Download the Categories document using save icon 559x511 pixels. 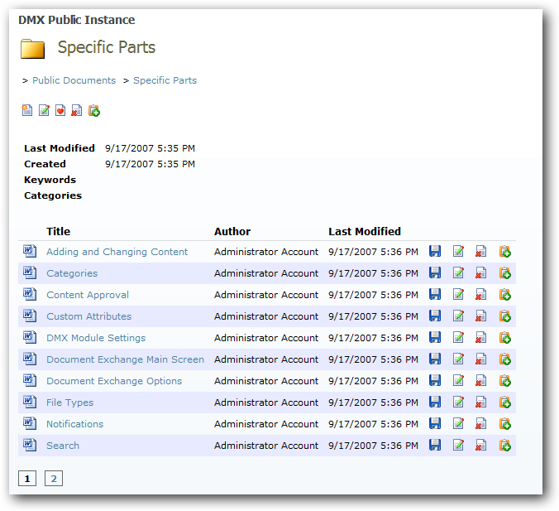coord(435,272)
